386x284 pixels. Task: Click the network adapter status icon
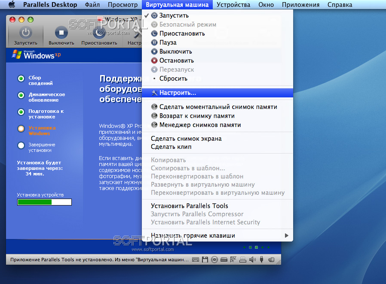pyautogui.click(x=233, y=260)
